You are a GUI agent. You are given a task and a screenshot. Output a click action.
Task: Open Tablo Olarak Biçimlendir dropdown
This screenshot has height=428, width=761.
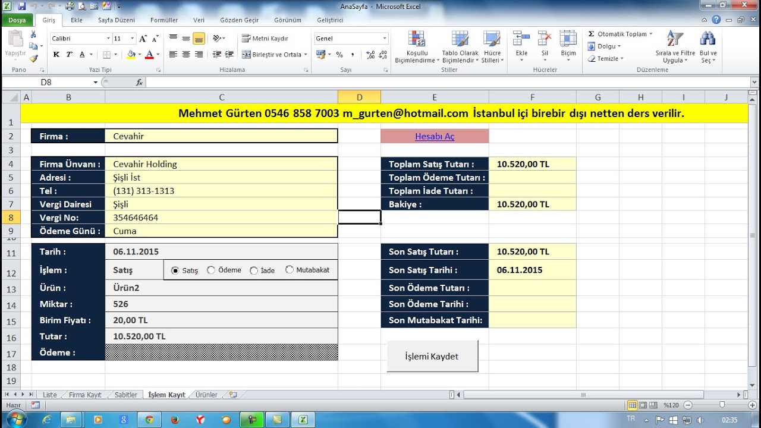460,47
